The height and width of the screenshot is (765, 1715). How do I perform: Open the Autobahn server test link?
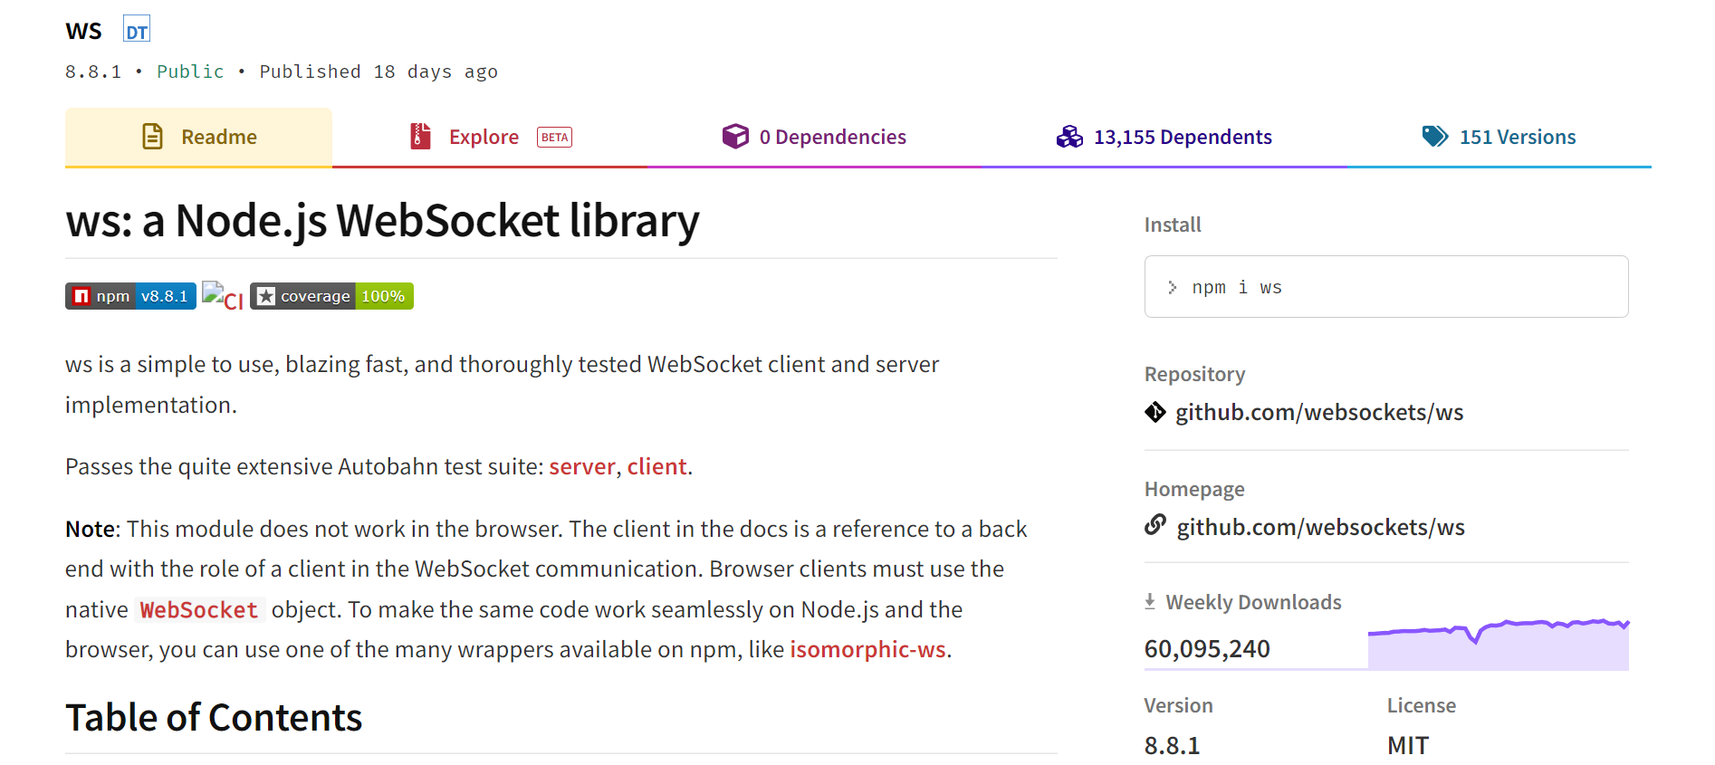(582, 466)
